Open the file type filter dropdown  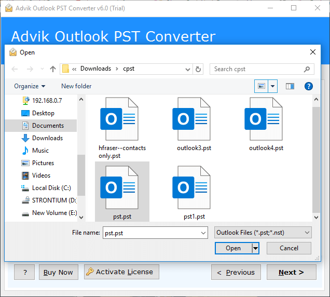[x=263, y=233]
